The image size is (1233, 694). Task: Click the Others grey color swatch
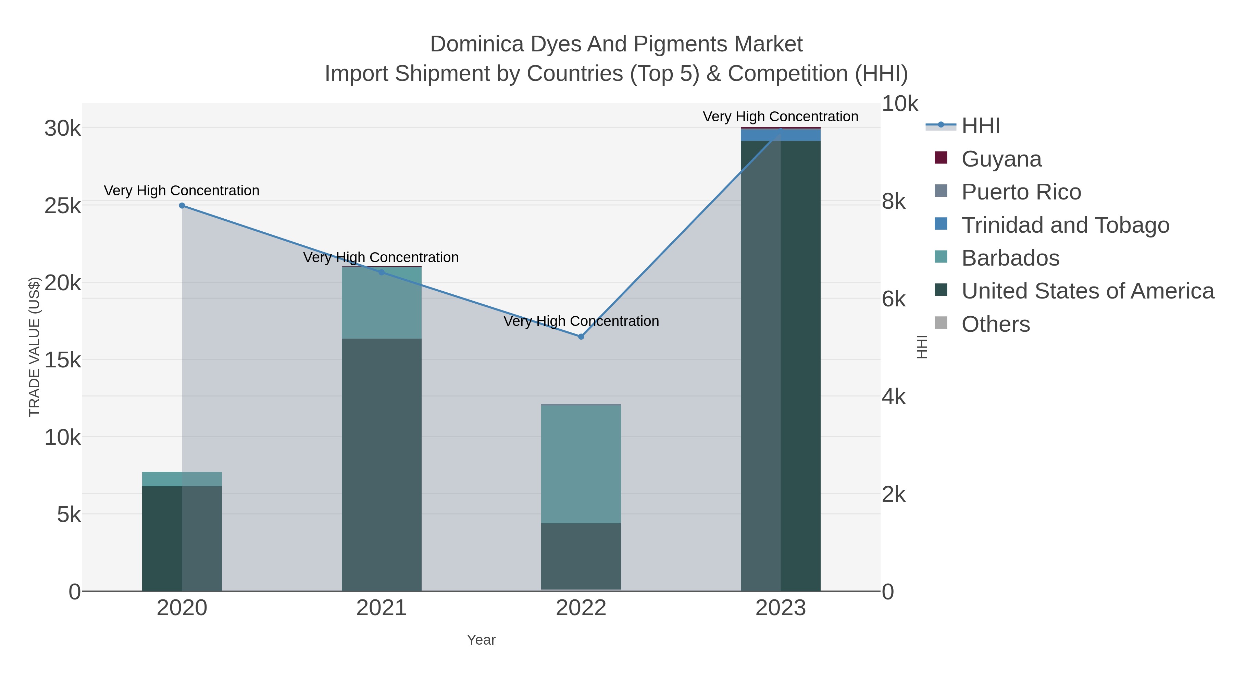coord(941,323)
